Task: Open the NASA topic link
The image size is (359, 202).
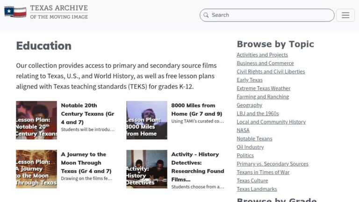Action: 243,130
